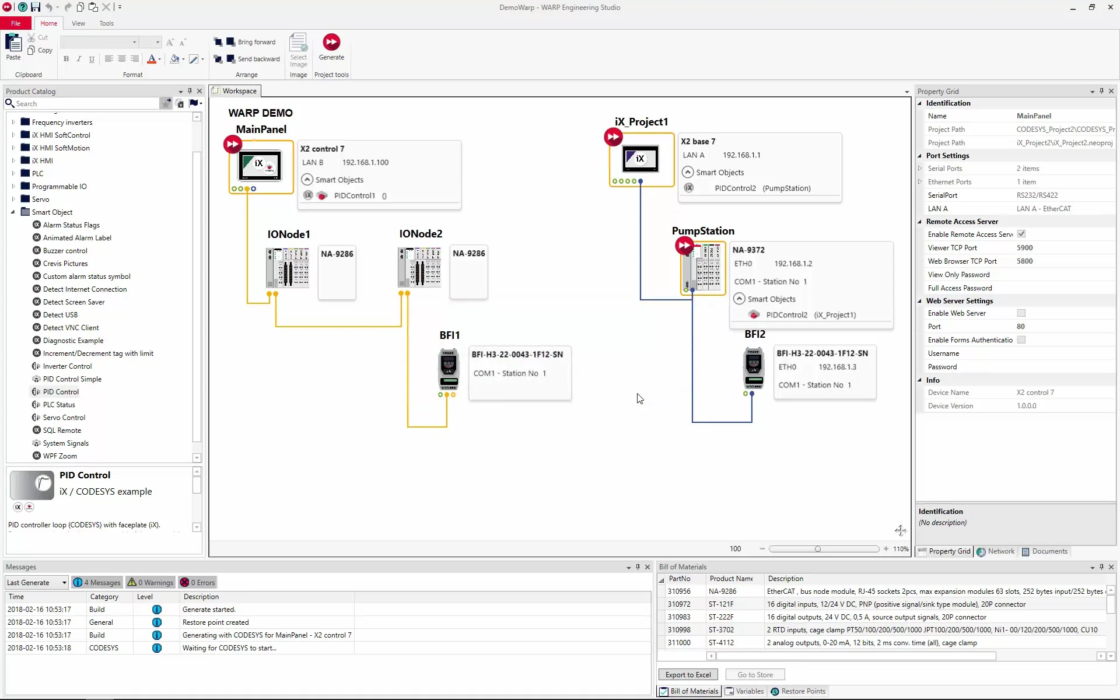This screenshot has width=1120, height=700.
Task: Click the red generate badge on iX_Project1
Action: point(613,137)
